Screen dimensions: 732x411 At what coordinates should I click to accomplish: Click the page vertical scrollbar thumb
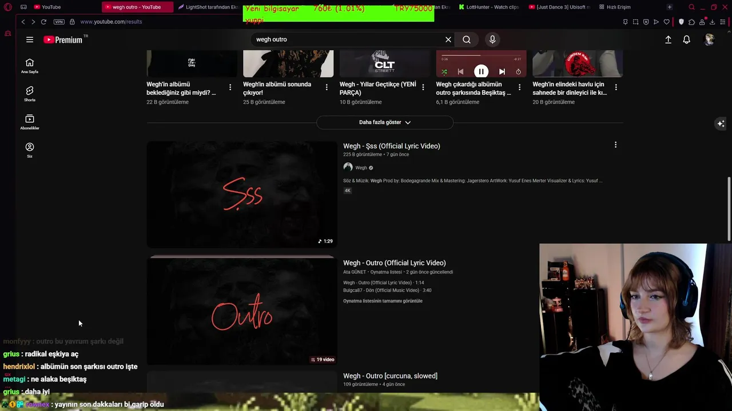pos(729,209)
